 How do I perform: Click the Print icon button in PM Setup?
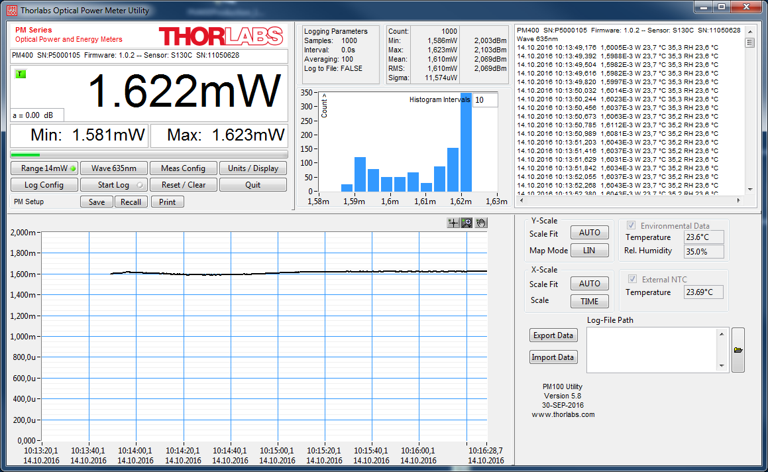click(167, 202)
